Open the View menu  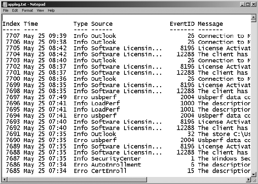click(40, 10)
